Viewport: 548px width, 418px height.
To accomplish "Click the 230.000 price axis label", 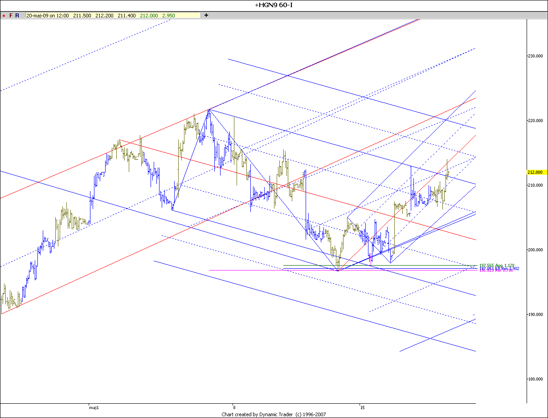I will (x=536, y=56).
